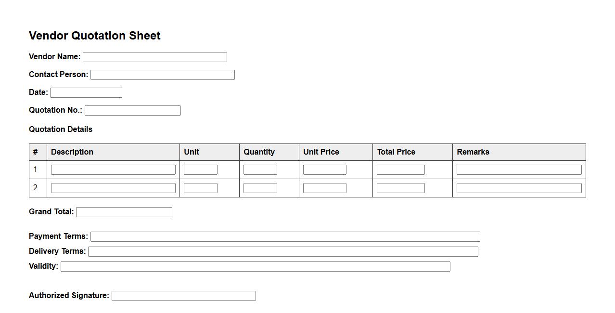This screenshot has height=313, width=615.
Task: Click the Unit field in row 2
Action: tap(200, 188)
